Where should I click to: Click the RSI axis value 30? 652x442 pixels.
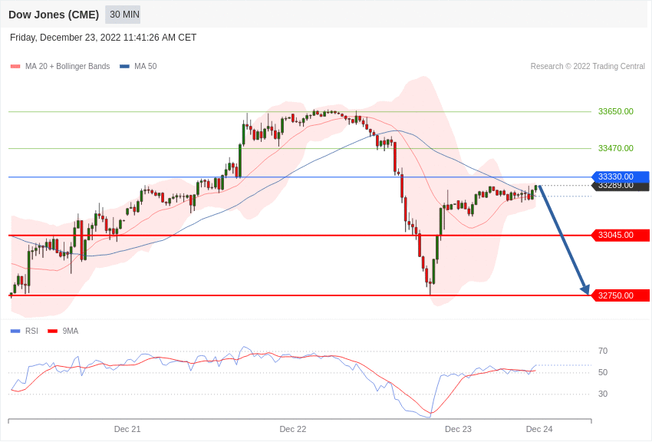pos(603,394)
